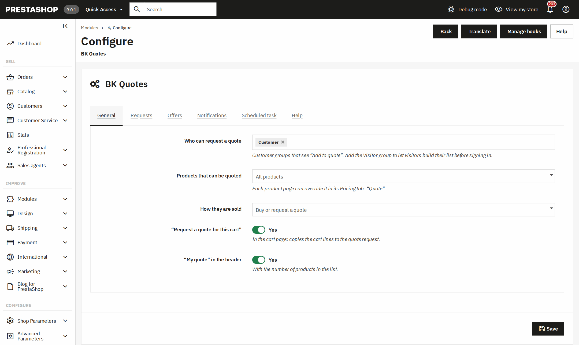The width and height of the screenshot is (579, 345).
Task: Click the Payment card icon
Action: click(10, 243)
